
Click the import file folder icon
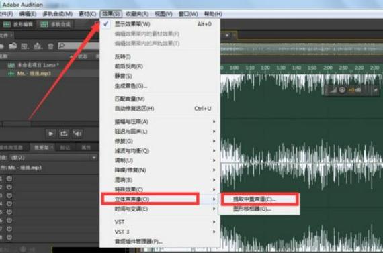(x=13, y=46)
